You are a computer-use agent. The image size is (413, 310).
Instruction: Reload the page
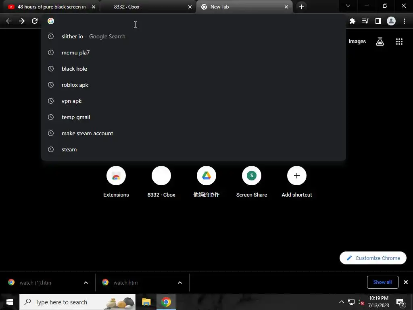pos(35,21)
